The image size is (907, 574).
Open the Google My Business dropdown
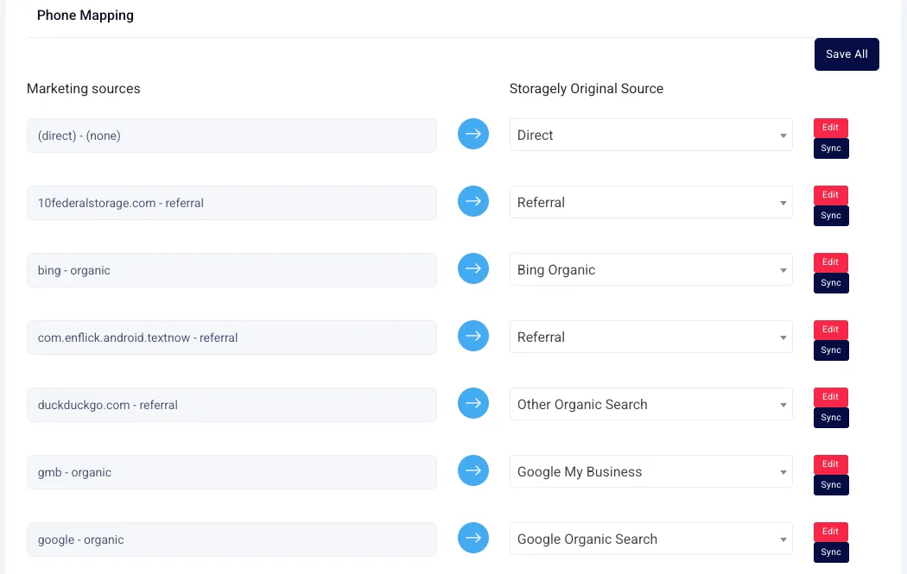coord(650,471)
